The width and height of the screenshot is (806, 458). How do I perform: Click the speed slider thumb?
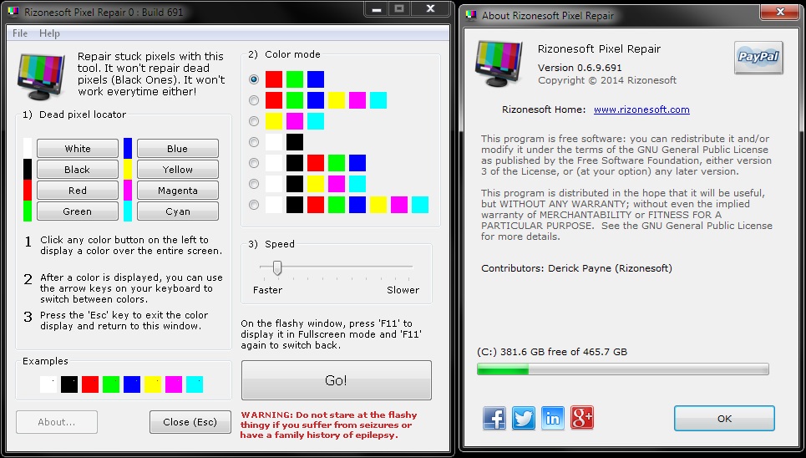coord(277,268)
